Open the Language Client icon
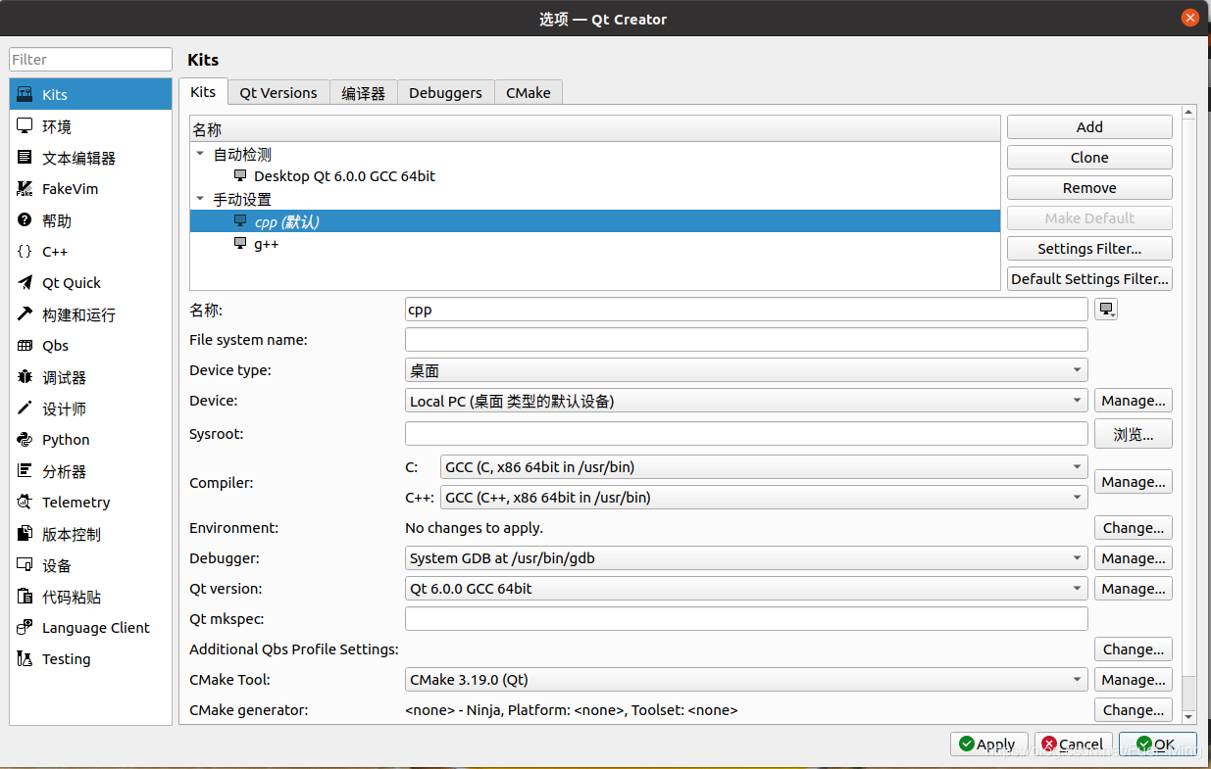The image size is (1211, 769). [x=25, y=628]
